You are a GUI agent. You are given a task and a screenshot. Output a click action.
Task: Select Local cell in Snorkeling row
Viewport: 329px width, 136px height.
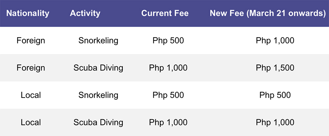tap(31, 95)
